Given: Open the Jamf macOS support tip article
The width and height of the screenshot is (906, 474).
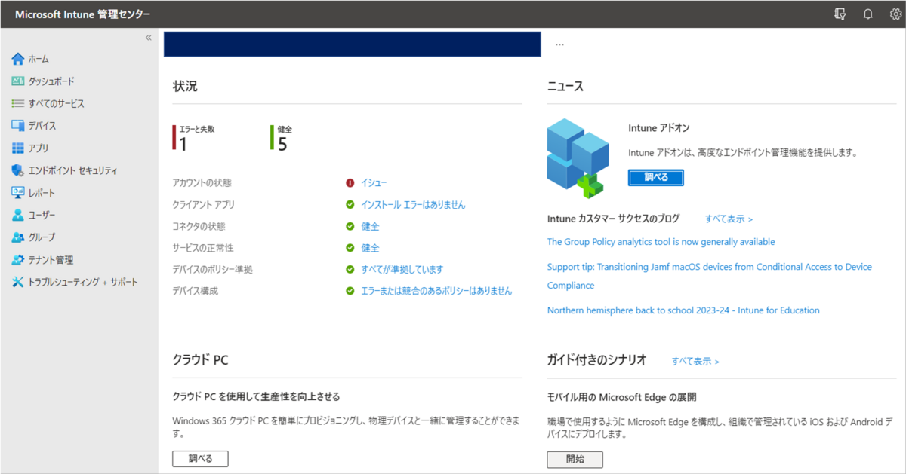Looking at the screenshot, I should click(x=709, y=276).
